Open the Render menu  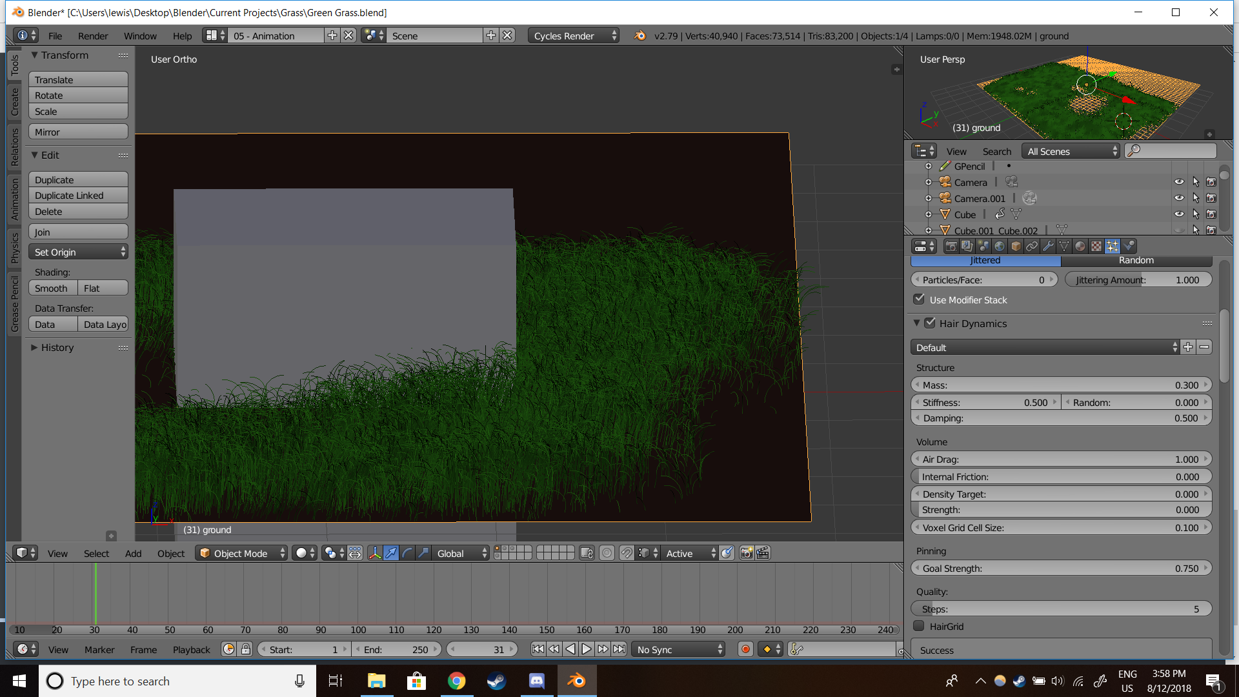92,35
